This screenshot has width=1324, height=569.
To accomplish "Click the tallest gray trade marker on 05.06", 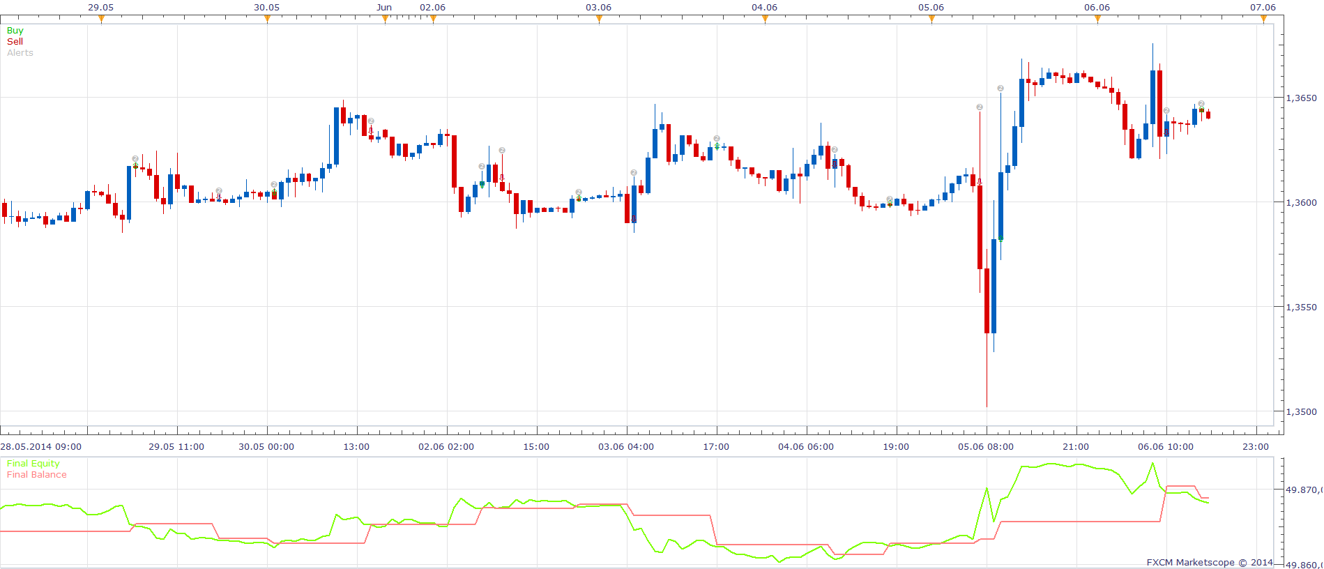I will (1000, 89).
